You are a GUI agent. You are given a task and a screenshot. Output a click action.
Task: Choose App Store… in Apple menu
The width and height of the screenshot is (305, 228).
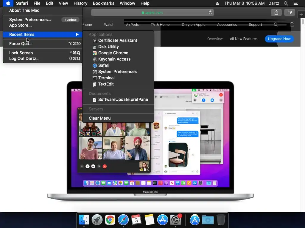coord(43,25)
